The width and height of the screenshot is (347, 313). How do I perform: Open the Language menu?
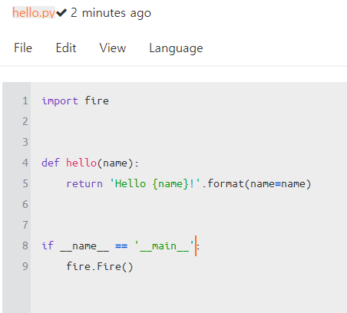[176, 48]
